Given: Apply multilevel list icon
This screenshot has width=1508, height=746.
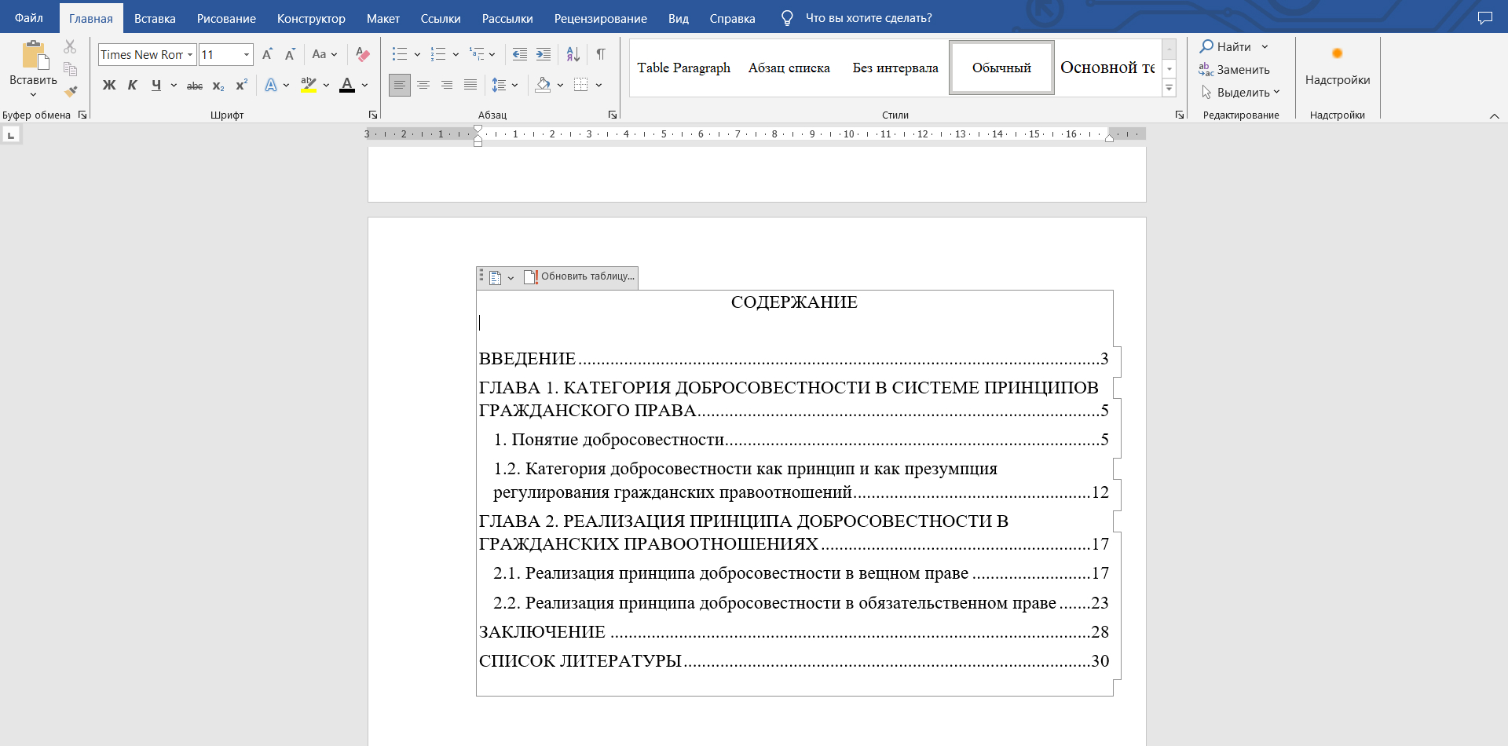Looking at the screenshot, I should pyautogui.click(x=477, y=54).
